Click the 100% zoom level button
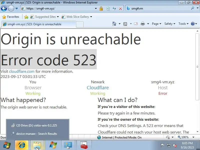Screen dimensions: 200x150 coord(183,137)
